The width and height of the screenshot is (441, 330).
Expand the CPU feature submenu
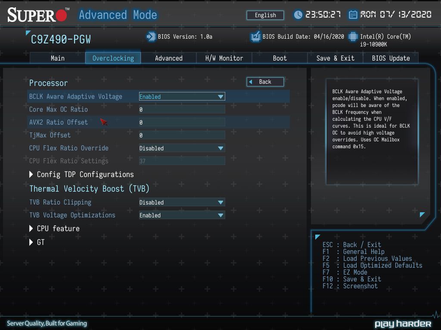(x=54, y=229)
